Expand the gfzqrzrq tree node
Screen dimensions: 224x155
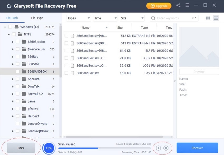(x=13, y=109)
